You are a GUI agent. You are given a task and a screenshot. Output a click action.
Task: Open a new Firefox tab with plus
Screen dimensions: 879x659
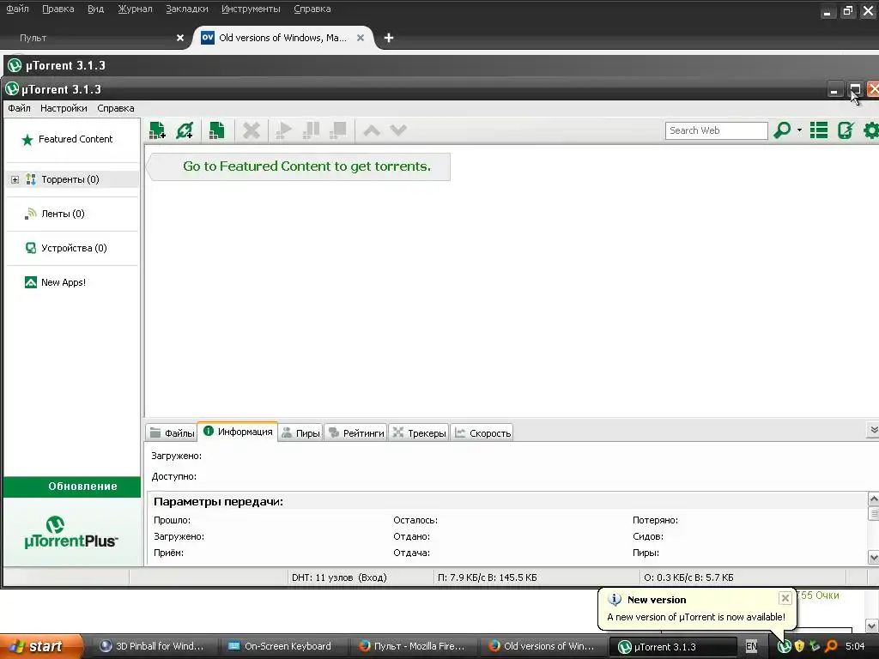point(389,38)
